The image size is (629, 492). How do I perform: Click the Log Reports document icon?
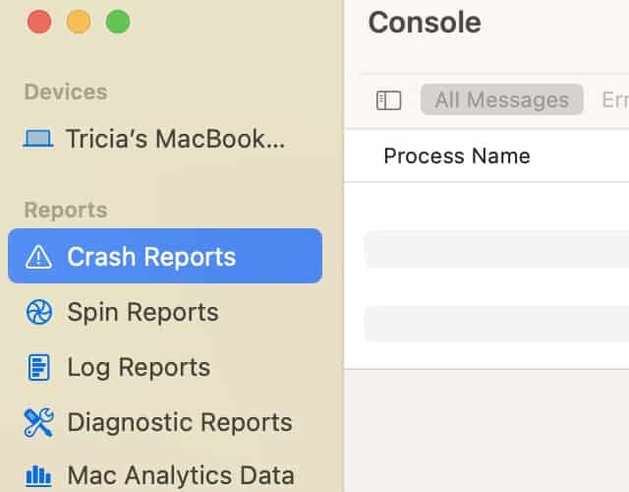pyautogui.click(x=38, y=368)
